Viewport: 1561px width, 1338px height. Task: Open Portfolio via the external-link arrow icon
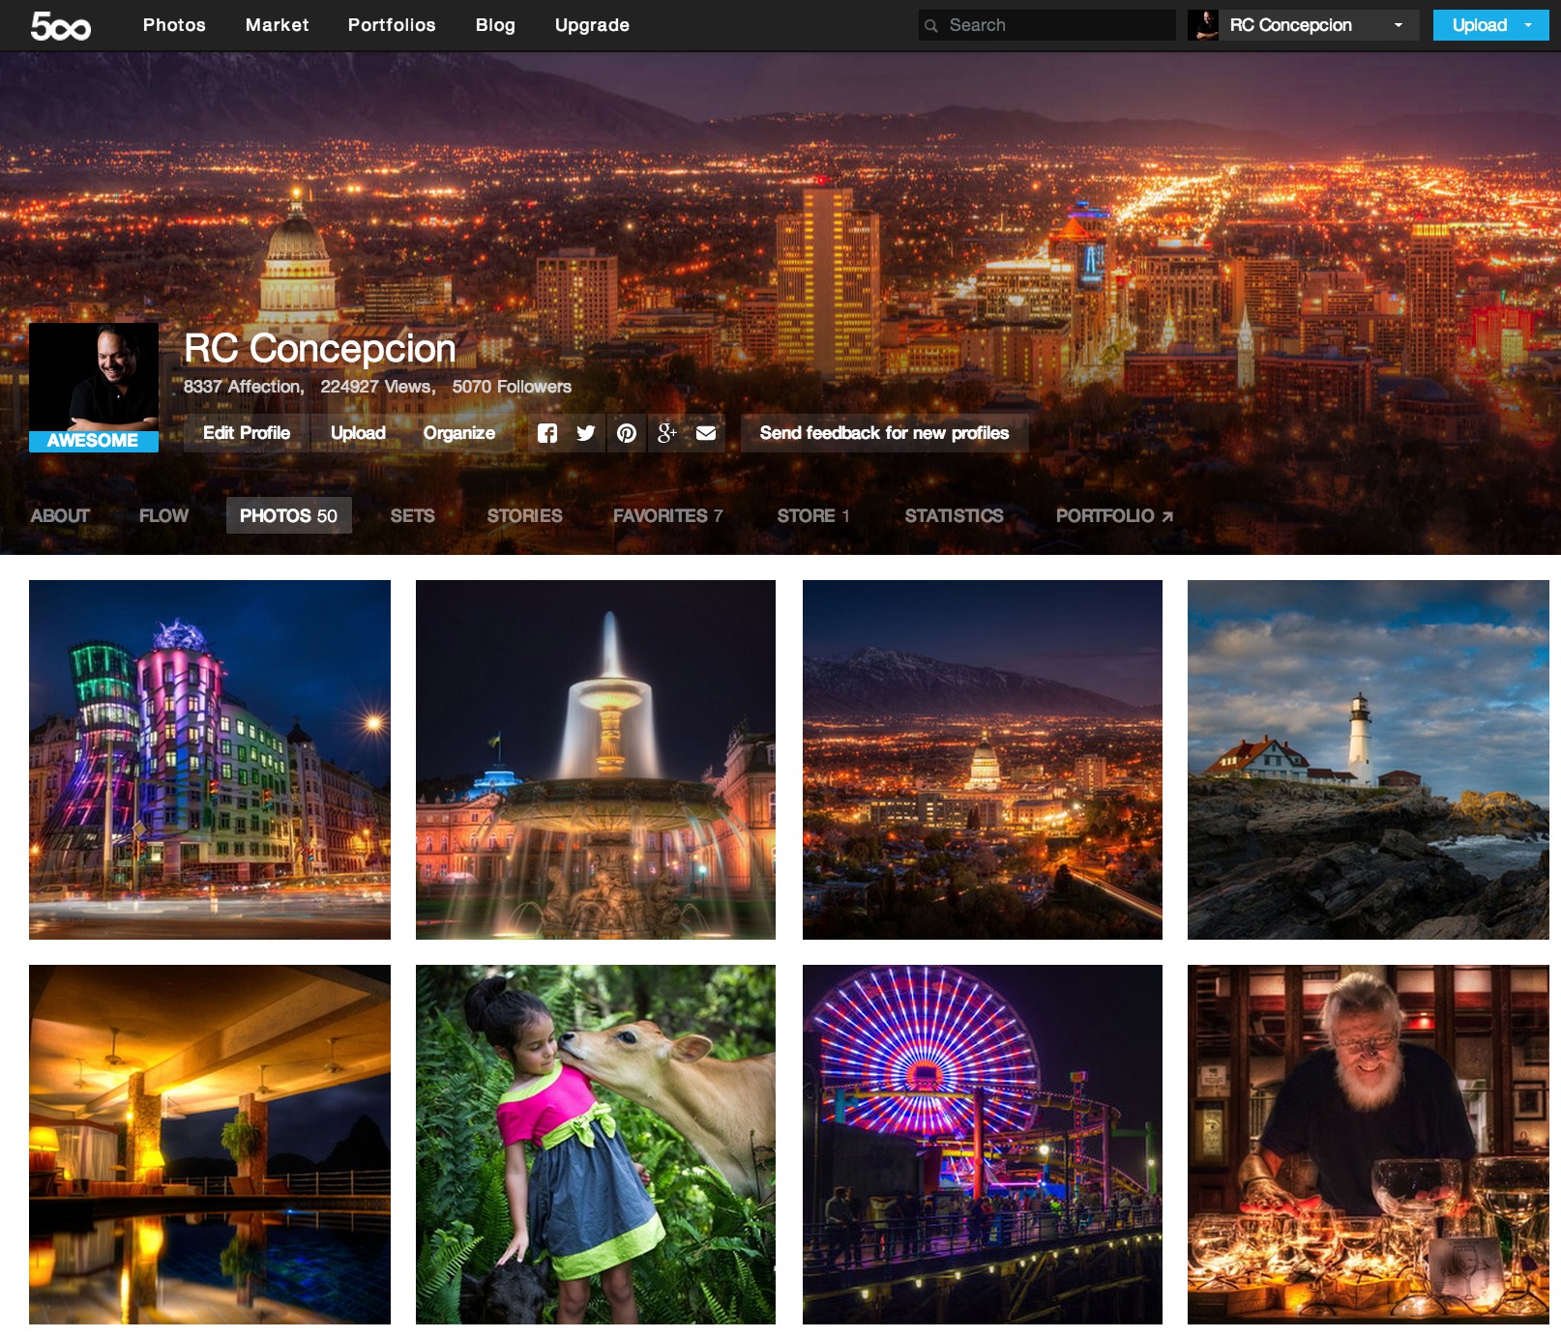pyautogui.click(x=1167, y=515)
